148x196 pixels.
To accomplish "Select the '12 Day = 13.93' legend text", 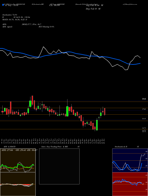I will point(11,5).
